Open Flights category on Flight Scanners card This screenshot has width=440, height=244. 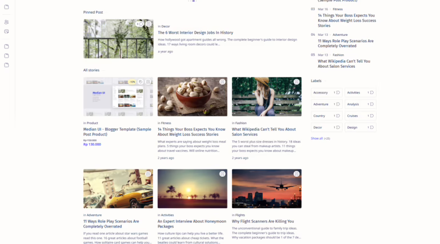click(240, 215)
